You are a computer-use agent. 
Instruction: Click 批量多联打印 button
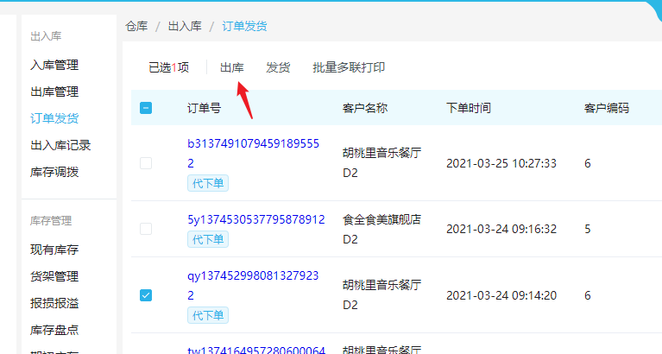pos(349,67)
